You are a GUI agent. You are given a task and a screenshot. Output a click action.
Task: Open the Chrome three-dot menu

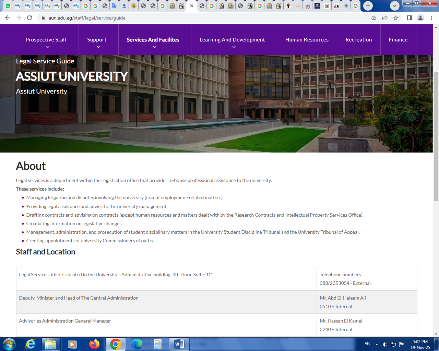[431, 18]
